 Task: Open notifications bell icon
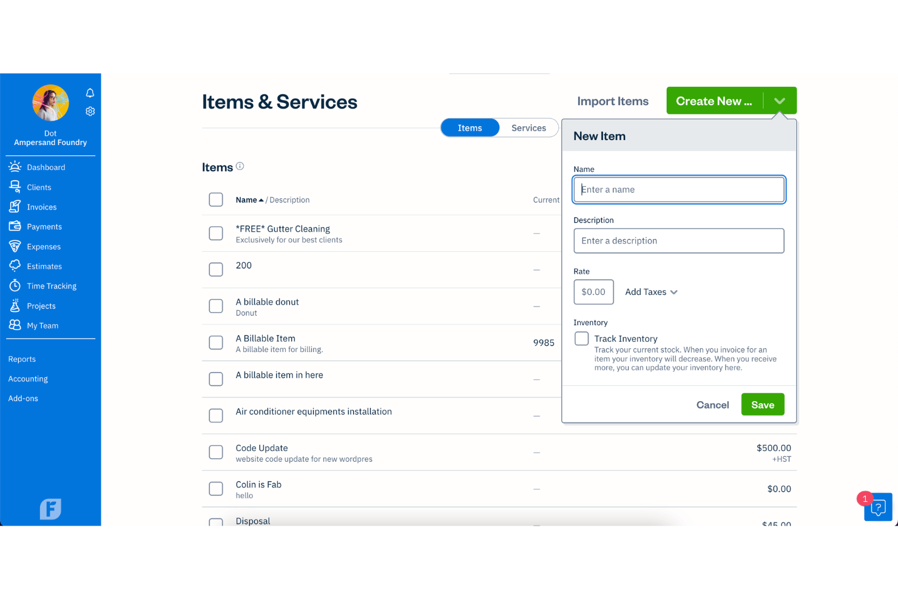coord(90,93)
